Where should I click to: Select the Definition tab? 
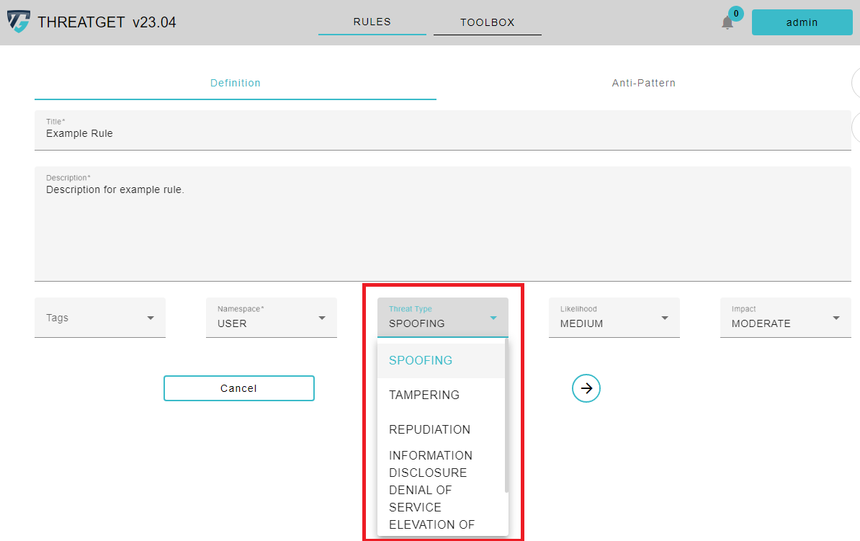[x=236, y=83]
